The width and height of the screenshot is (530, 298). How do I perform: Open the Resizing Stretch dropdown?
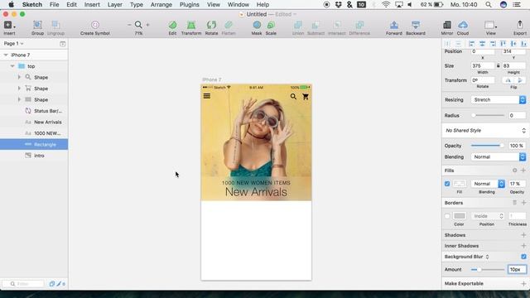tap(499, 99)
